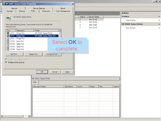This screenshot has height=121, width=161.
Task: Click OK in Printer Properties dialog
Action: (42, 72)
